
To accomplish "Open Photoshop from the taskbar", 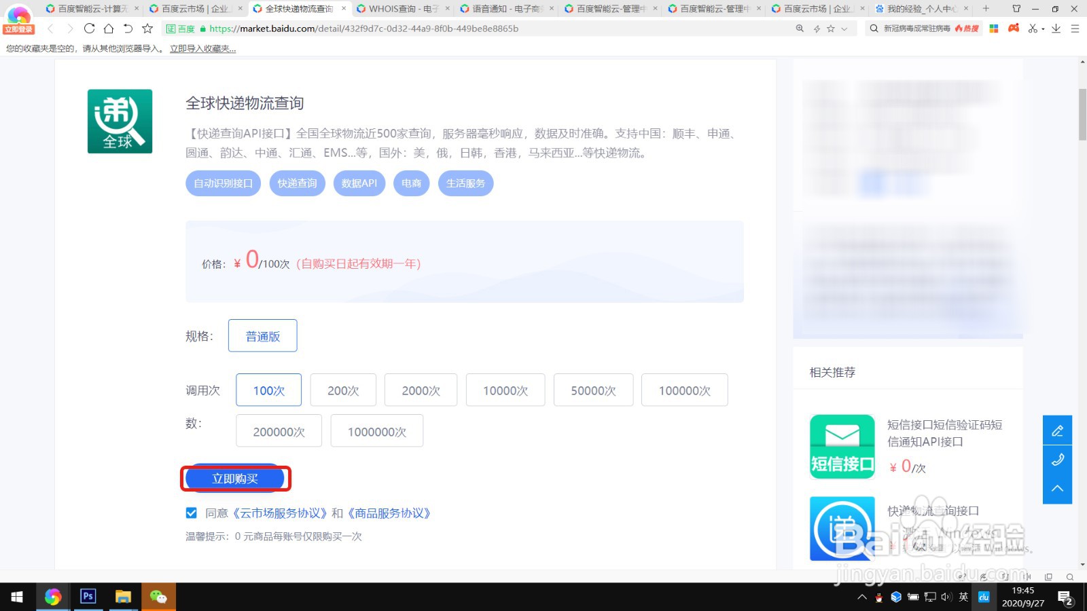I will 88,597.
